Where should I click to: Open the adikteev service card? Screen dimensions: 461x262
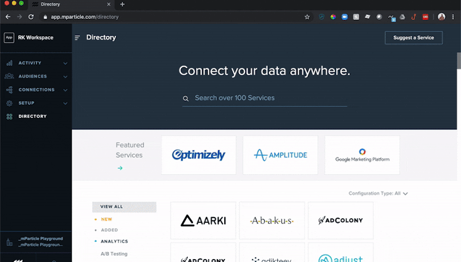(272, 252)
